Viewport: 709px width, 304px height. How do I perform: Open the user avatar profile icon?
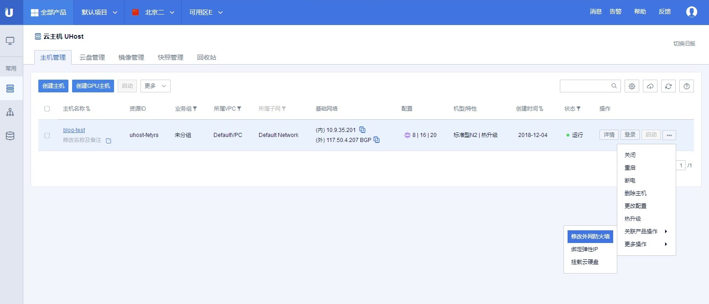(x=692, y=12)
